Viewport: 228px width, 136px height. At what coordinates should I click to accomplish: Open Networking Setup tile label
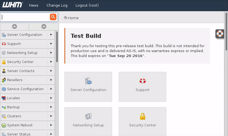coord(88,125)
